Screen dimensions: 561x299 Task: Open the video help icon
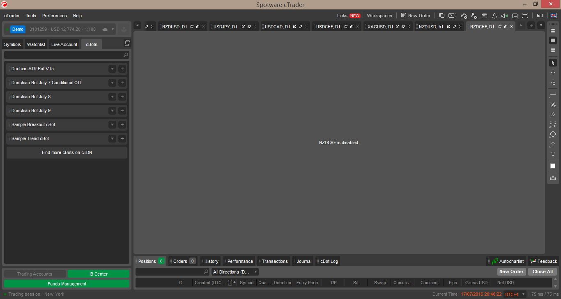pos(452,16)
